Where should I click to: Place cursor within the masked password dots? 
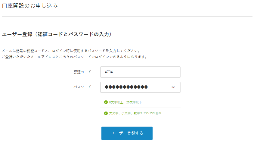(x=126, y=87)
